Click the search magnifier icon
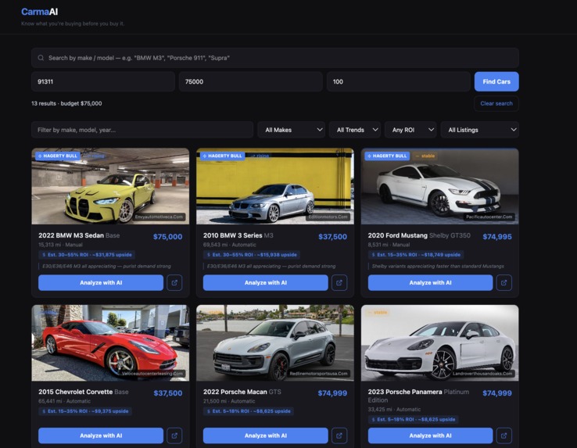 point(41,58)
